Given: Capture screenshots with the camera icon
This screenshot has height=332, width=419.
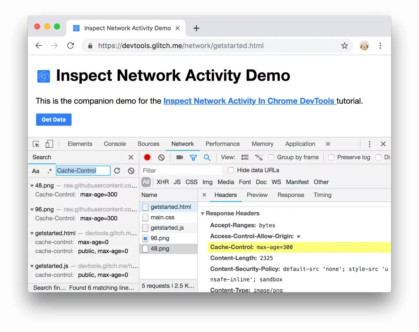Looking at the screenshot, I should tap(180, 158).
